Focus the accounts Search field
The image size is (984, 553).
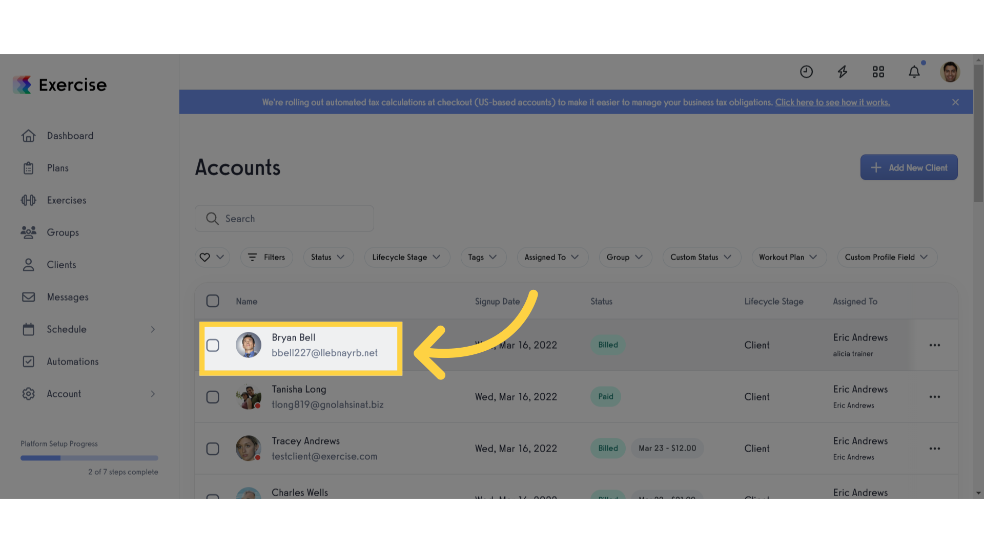[x=284, y=219]
